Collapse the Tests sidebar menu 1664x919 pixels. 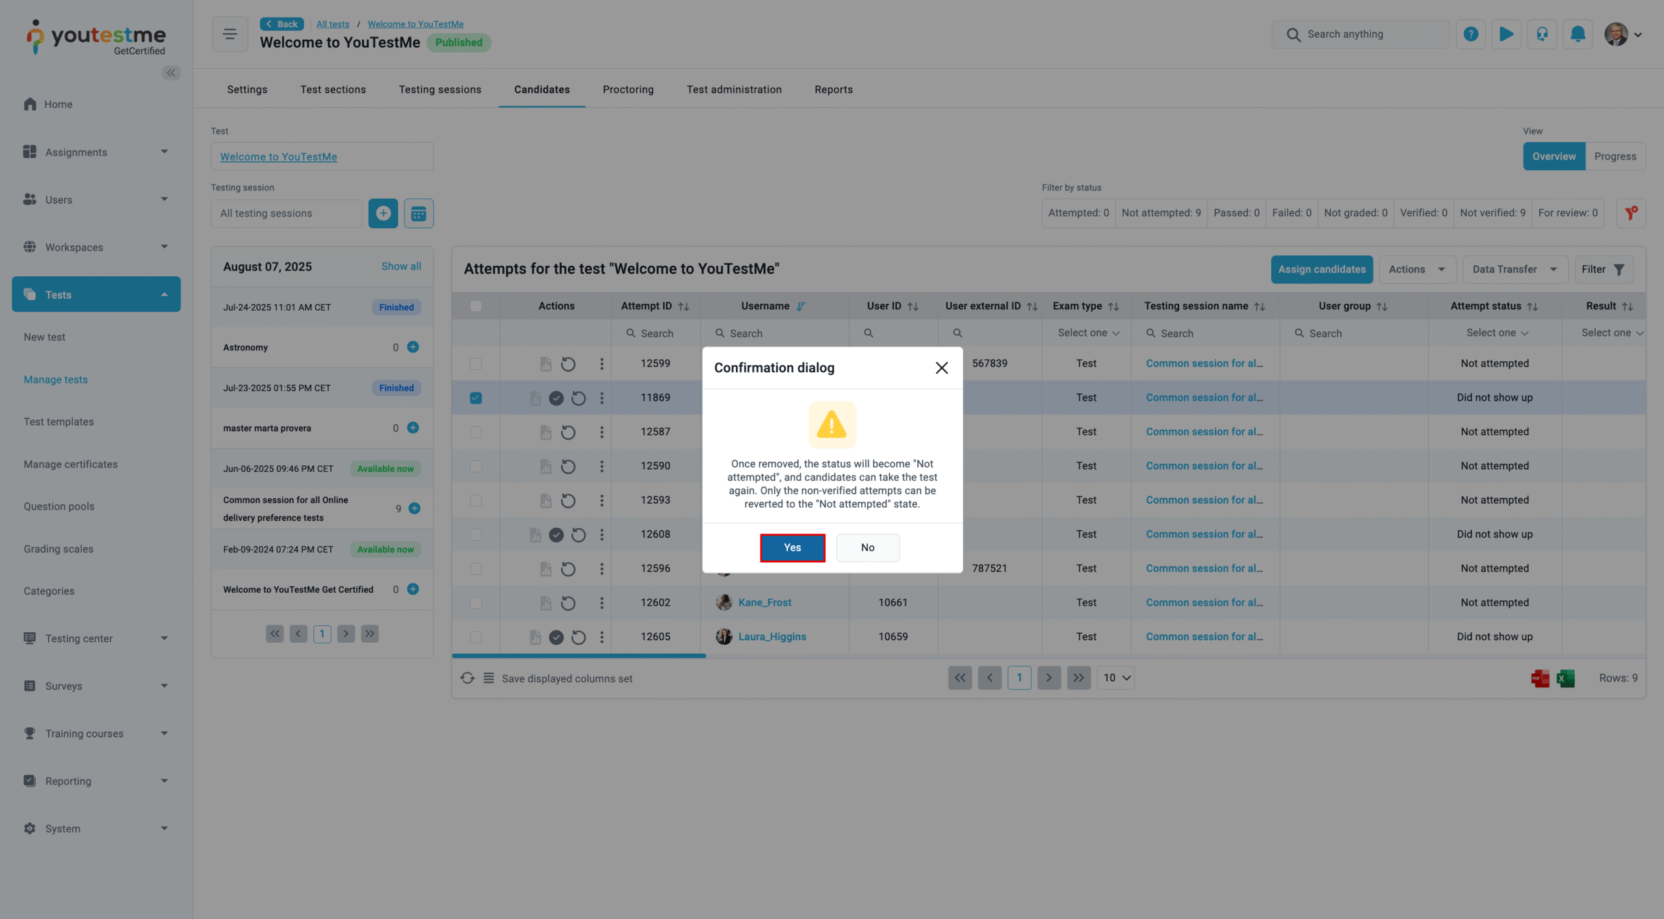[96, 294]
